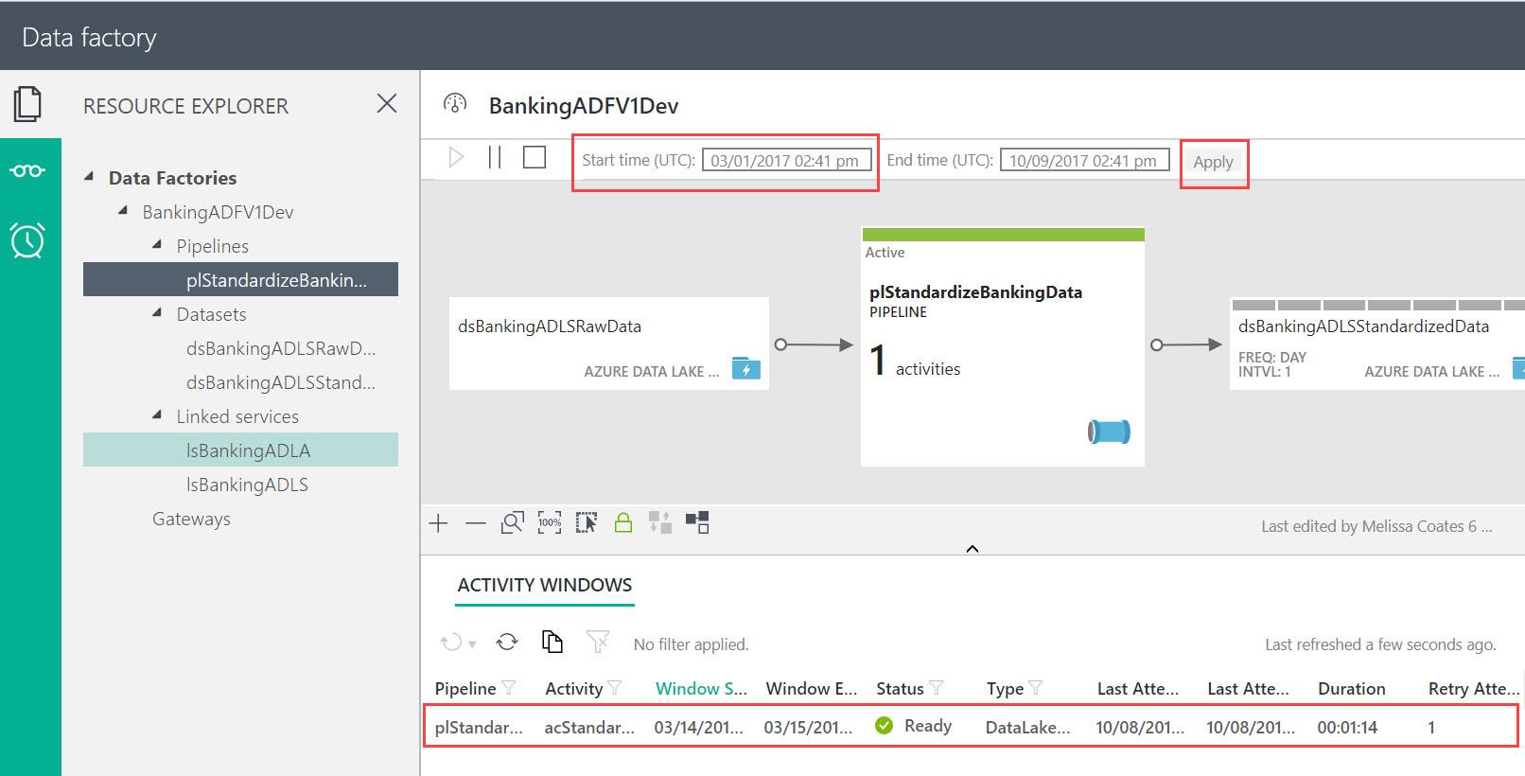
Task: Close the Resource Explorer panel
Action: click(387, 103)
